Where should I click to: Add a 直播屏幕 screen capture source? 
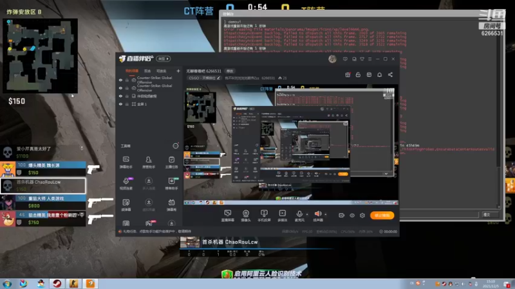pyautogui.click(x=228, y=216)
